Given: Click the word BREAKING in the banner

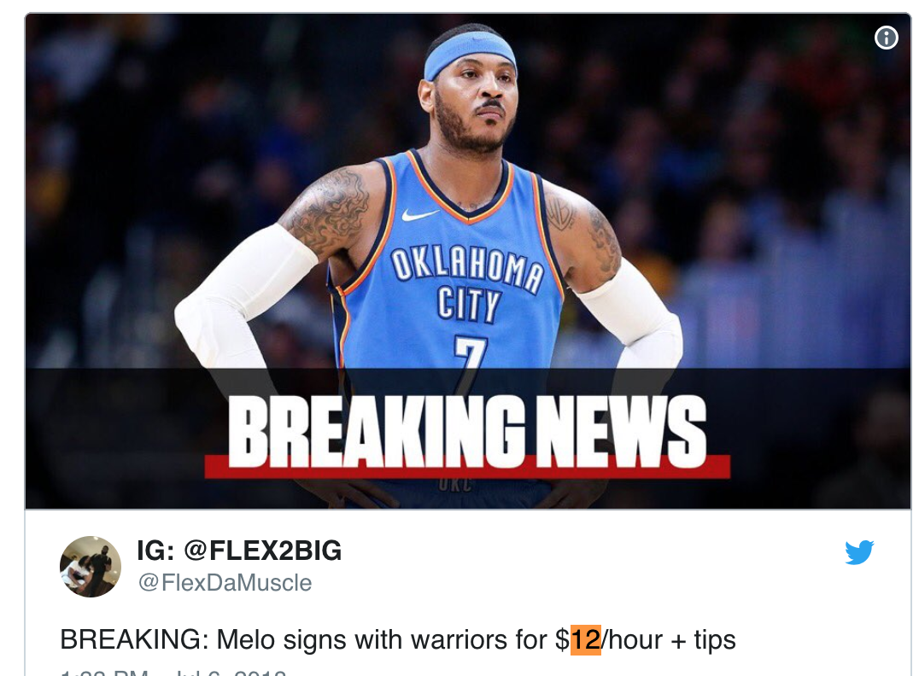Looking at the screenshot, I should click(376, 432).
